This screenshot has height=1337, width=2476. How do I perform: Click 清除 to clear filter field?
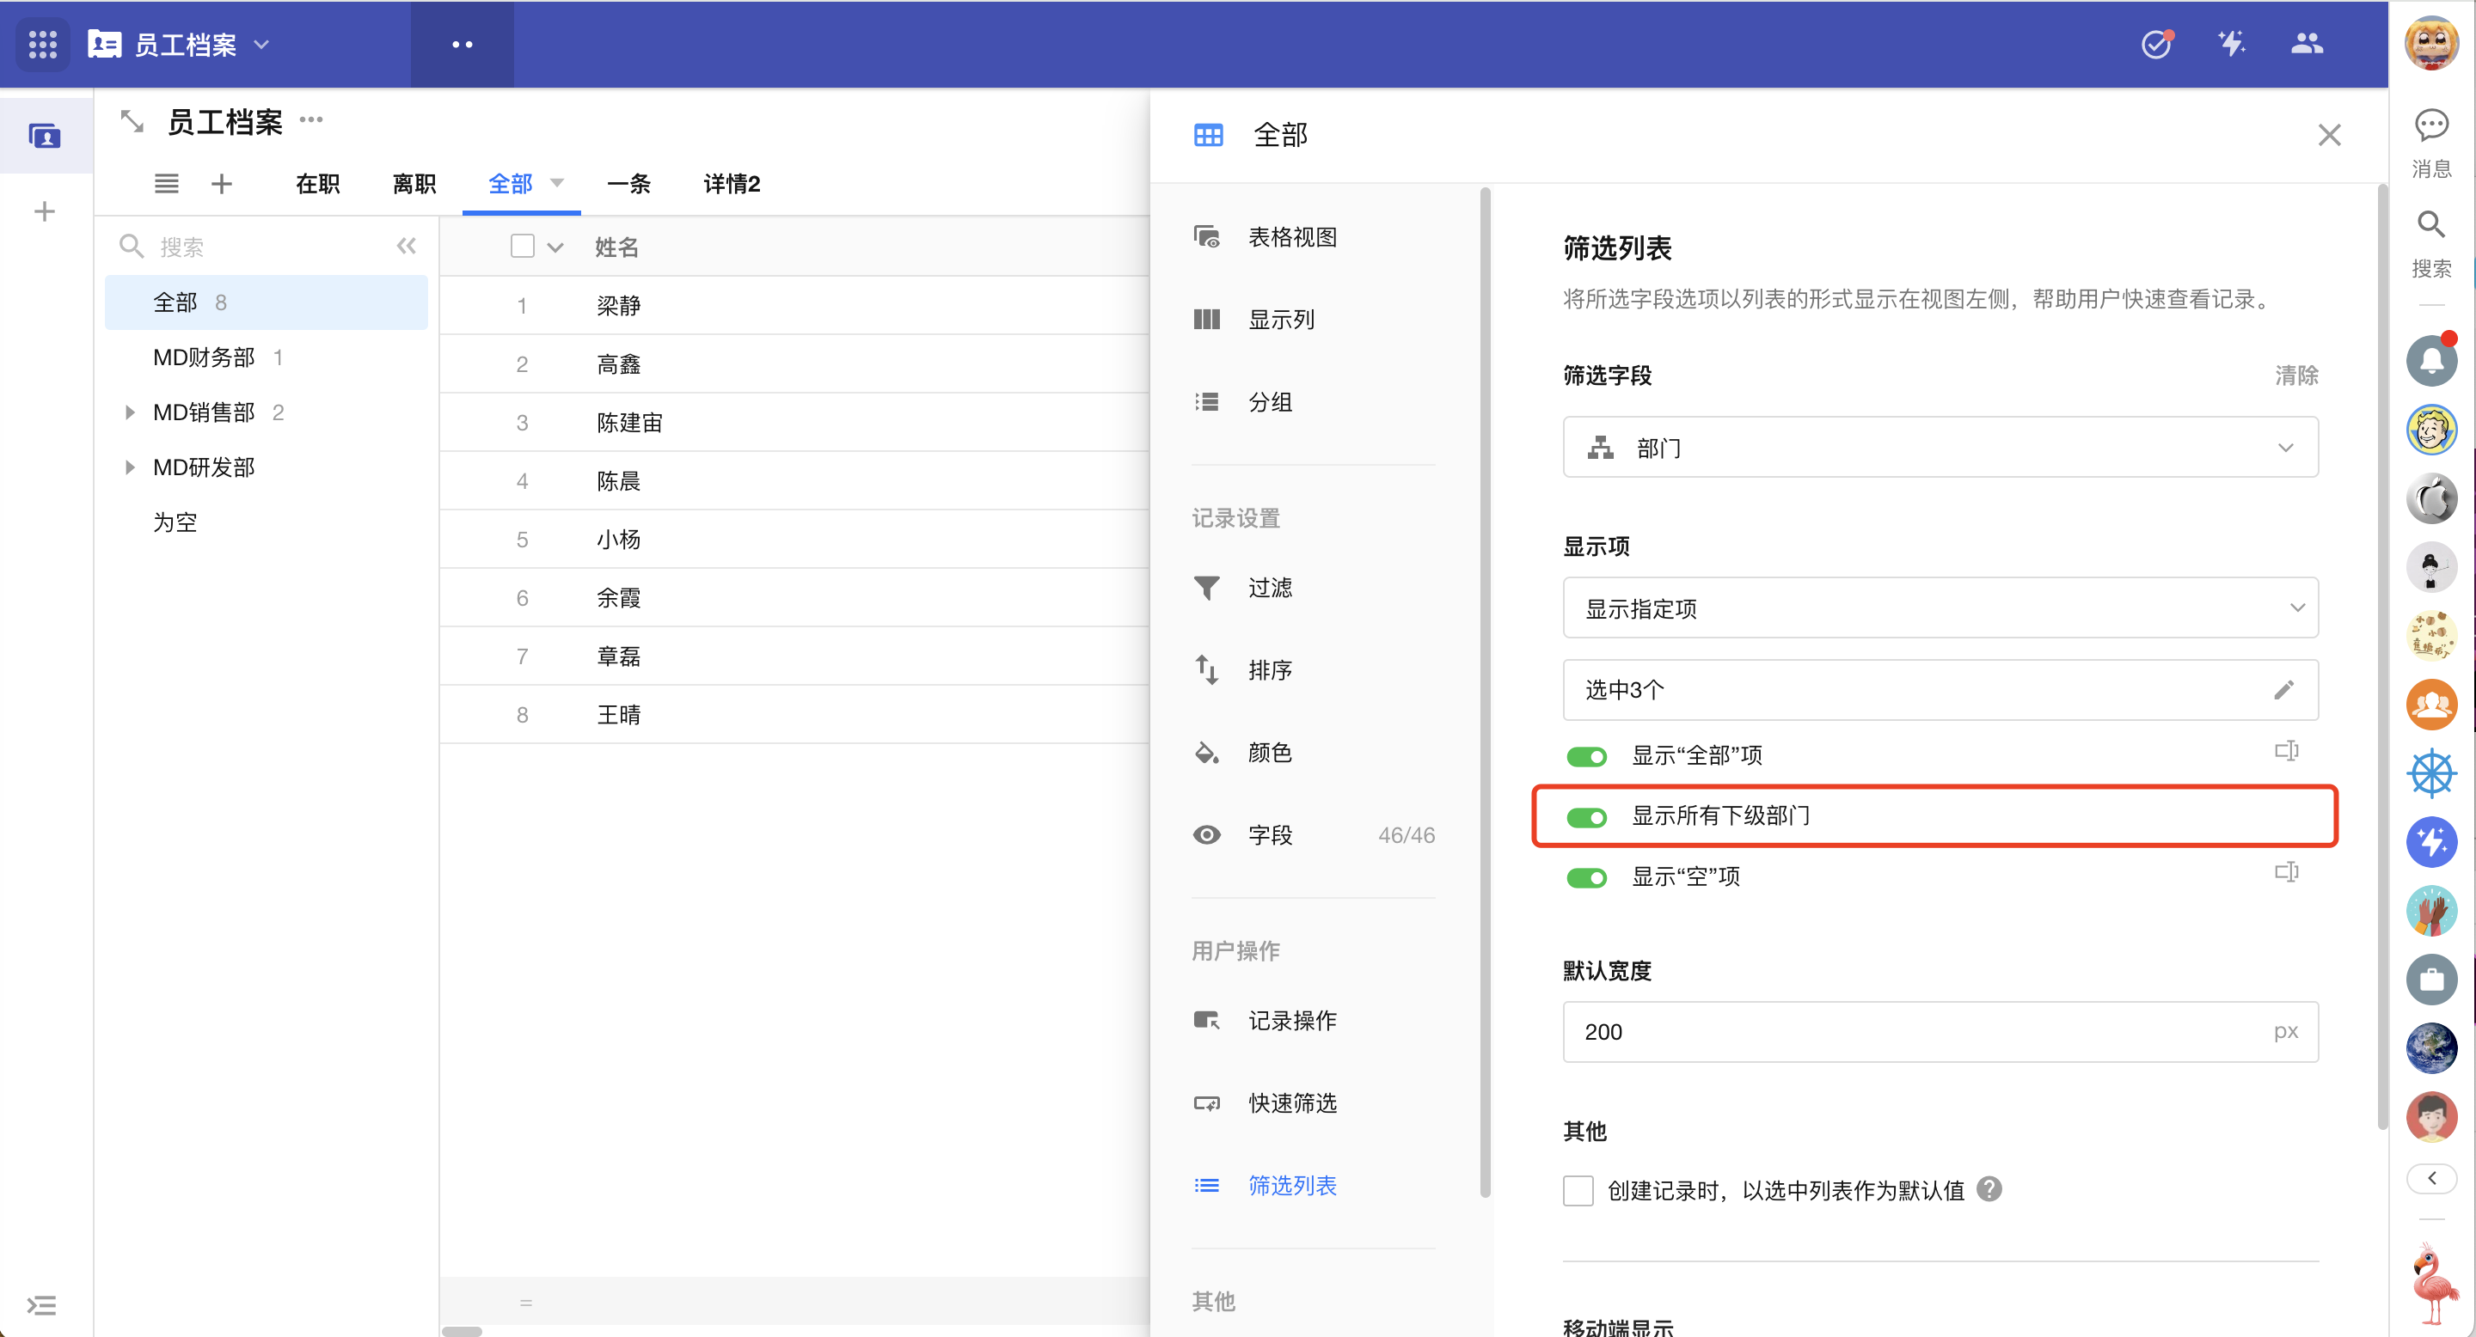[x=2296, y=375]
